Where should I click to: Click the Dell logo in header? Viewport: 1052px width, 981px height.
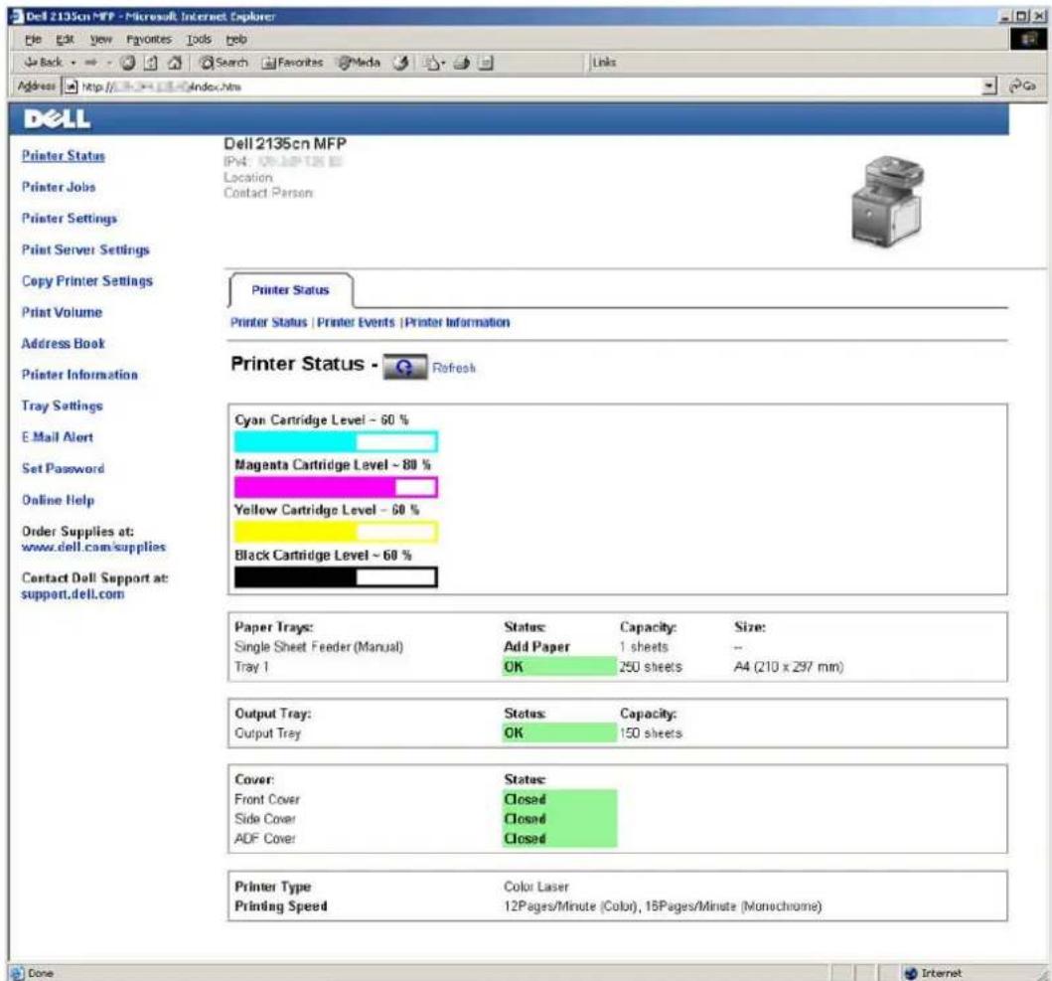[57, 119]
